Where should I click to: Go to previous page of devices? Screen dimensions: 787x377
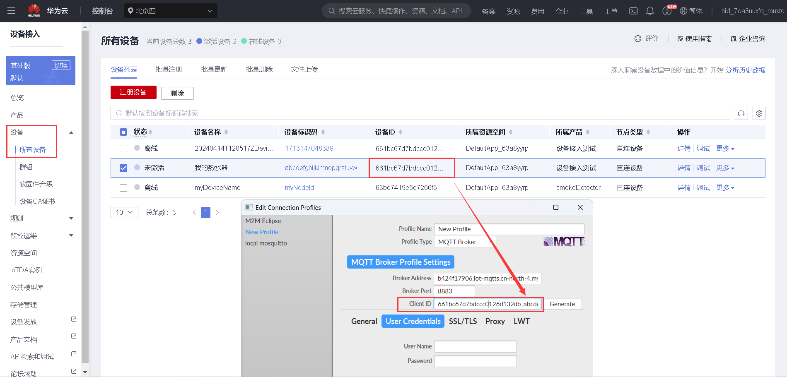[194, 212]
